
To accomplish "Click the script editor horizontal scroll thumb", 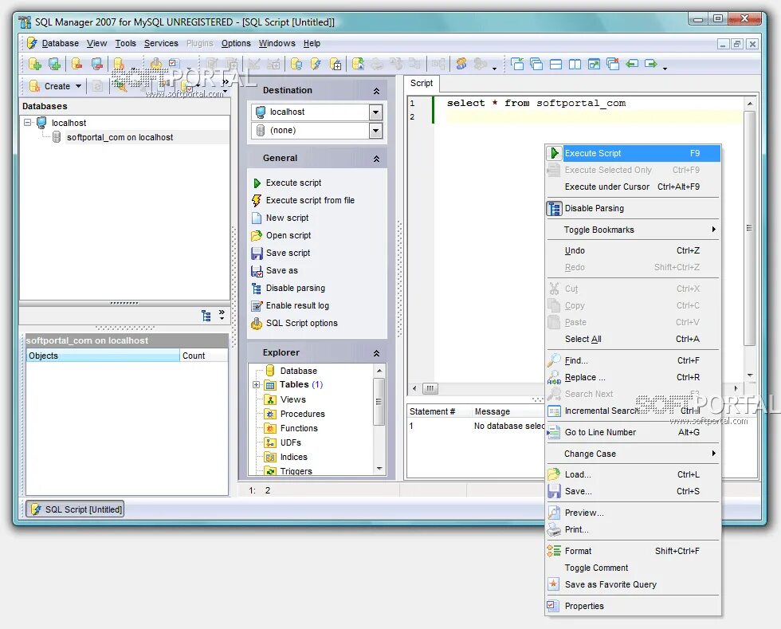I will point(430,388).
